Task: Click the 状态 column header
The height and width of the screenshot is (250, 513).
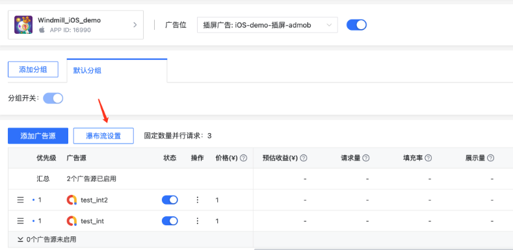Action: (170, 158)
